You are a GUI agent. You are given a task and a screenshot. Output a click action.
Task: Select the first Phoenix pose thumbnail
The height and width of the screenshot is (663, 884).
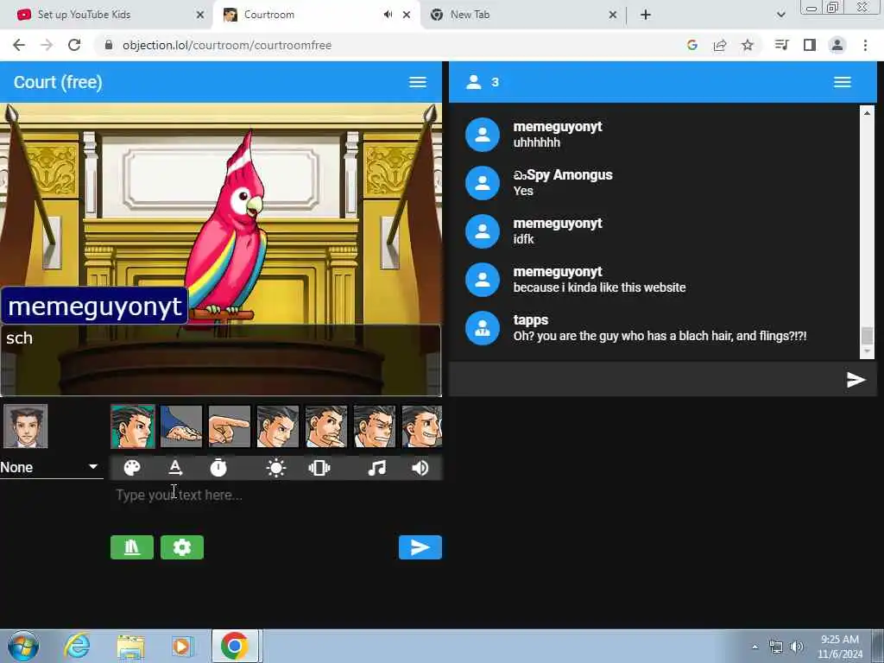(132, 426)
